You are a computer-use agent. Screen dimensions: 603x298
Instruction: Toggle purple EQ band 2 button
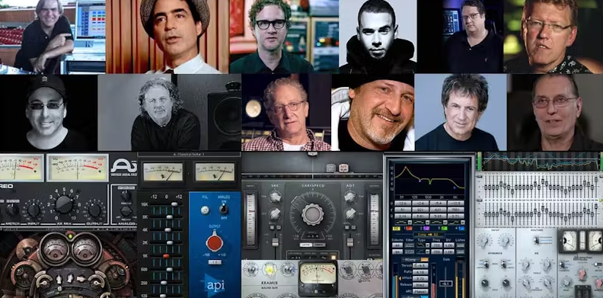point(426,229)
